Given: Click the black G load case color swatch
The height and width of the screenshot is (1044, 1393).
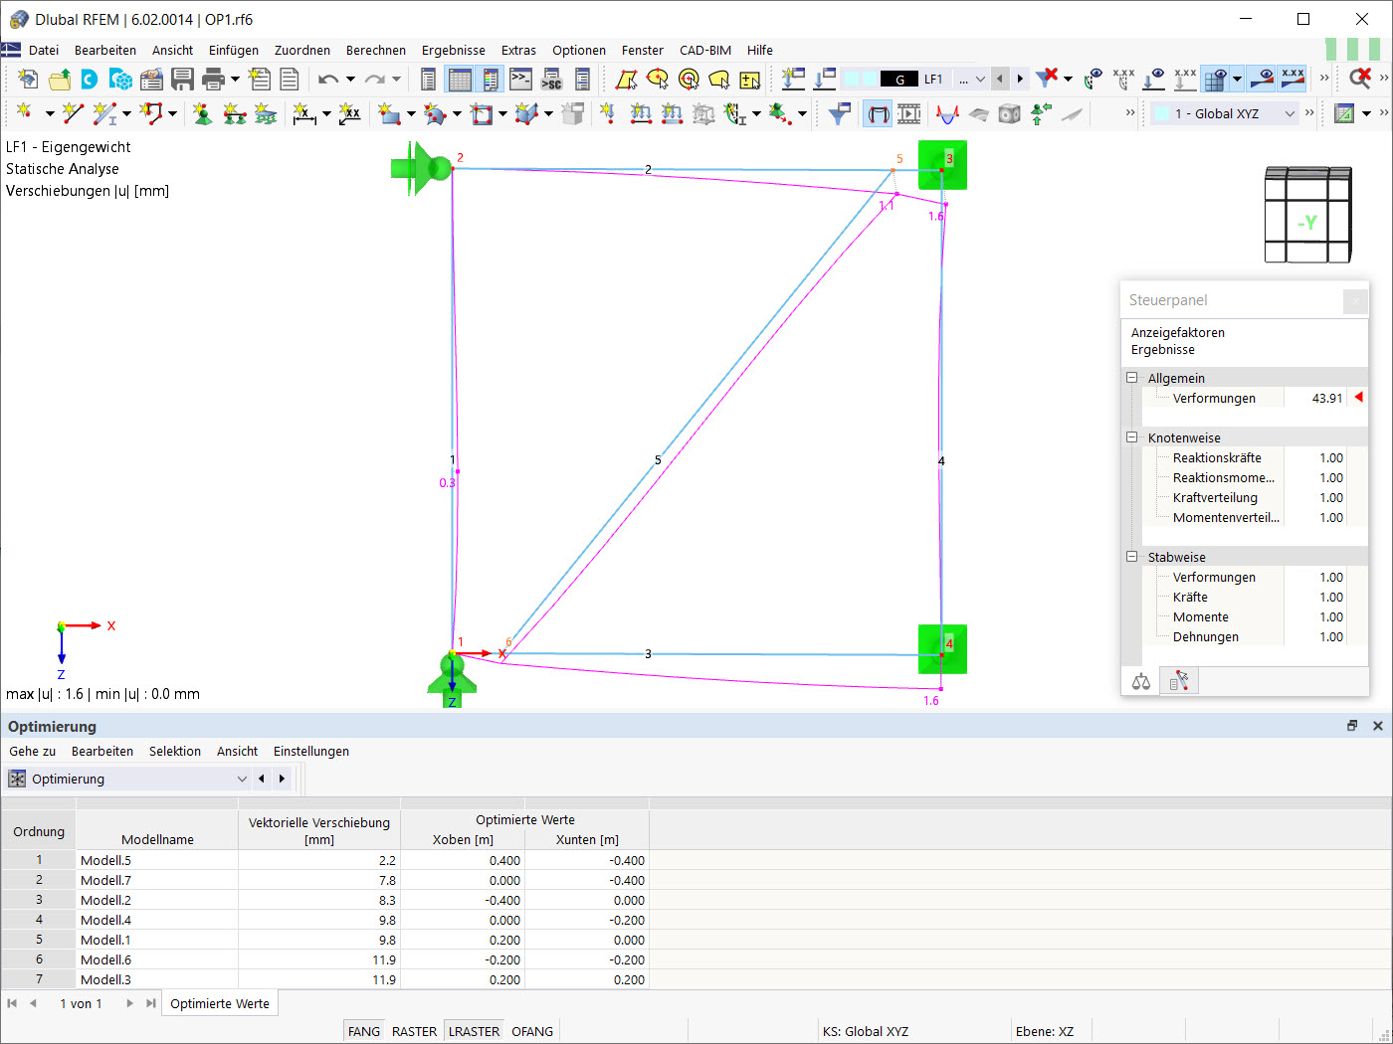Looking at the screenshot, I should tap(899, 80).
